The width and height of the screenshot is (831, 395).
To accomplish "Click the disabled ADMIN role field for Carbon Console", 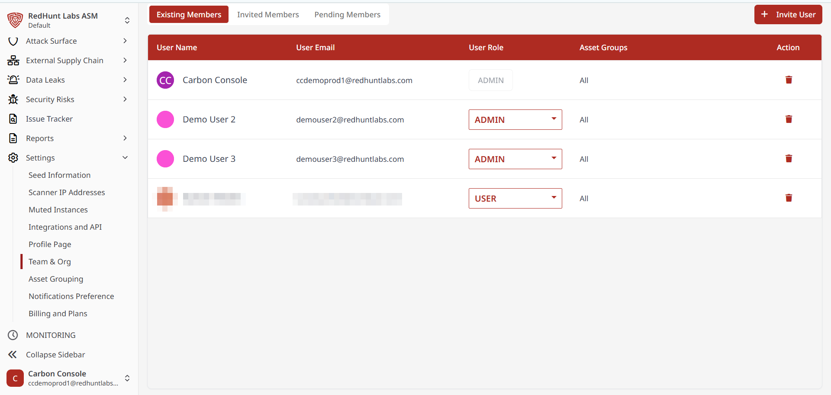I will 491,80.
